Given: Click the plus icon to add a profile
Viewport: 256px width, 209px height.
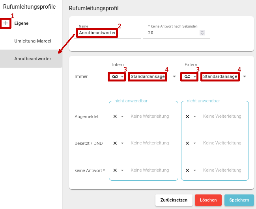Looking at the screenshot, I should (x=6, y=23).
